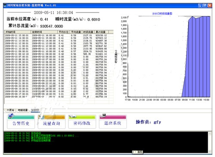Open the 密码修改 password change
215x157 pixels.
82,122
